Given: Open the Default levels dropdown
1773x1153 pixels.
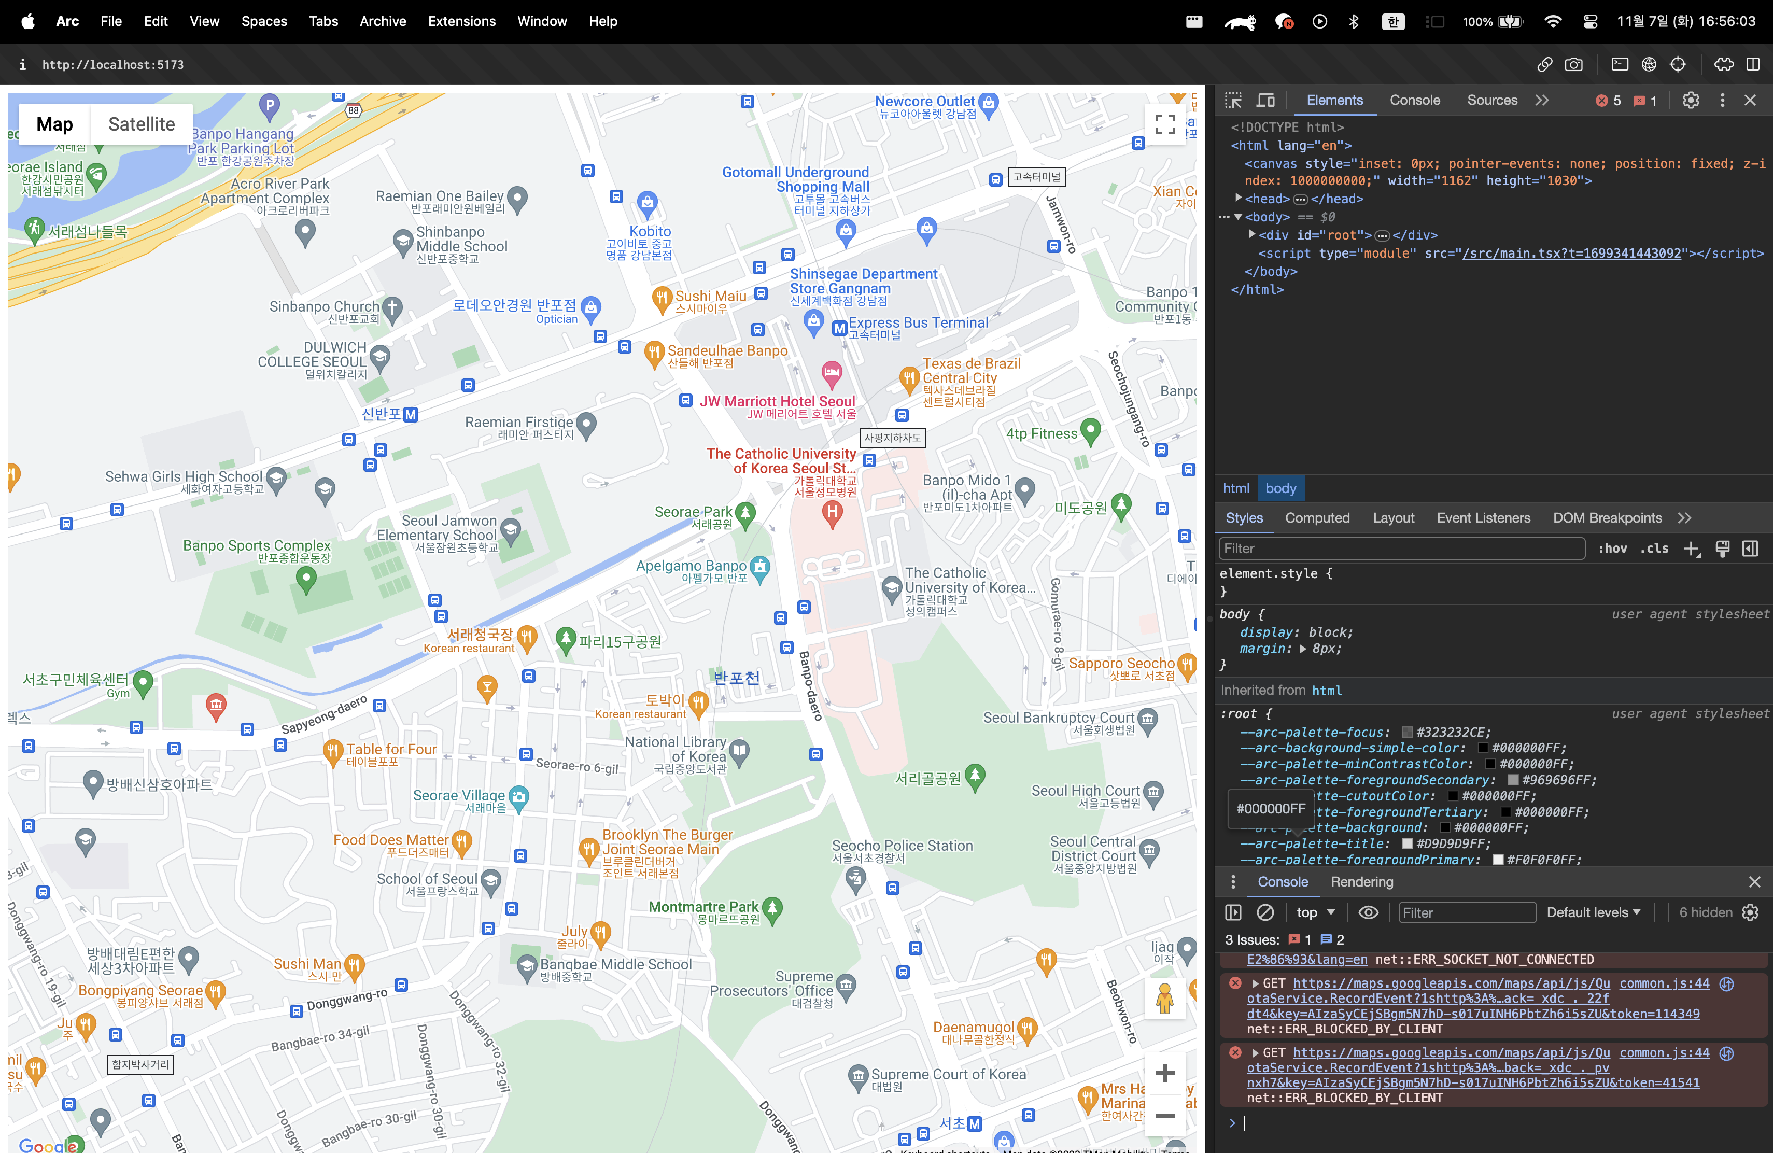Looking at the screenshot, I should pos(1593,912).
